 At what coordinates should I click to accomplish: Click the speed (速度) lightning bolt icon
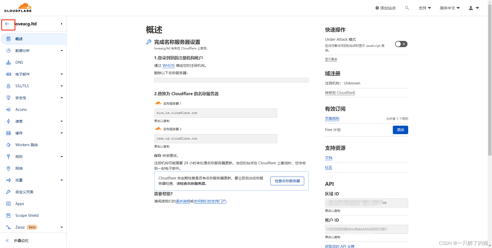[x=8, y=121]
